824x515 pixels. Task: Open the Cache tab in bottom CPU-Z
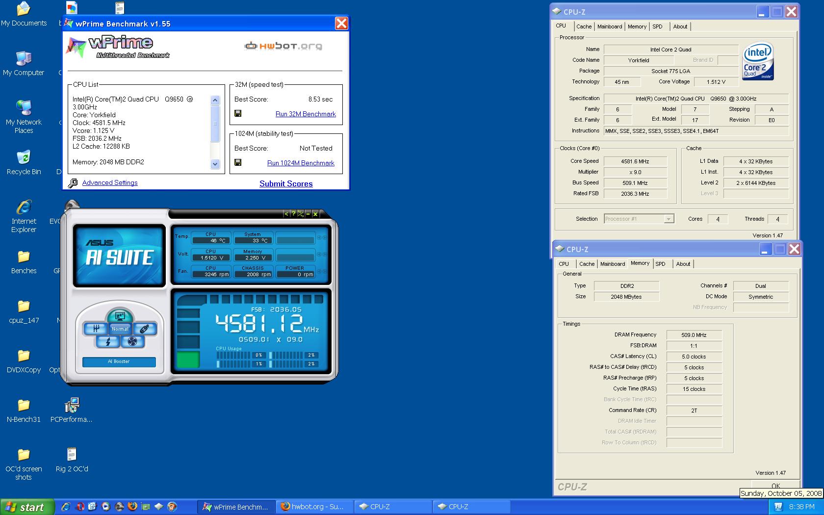pos(587,264)
